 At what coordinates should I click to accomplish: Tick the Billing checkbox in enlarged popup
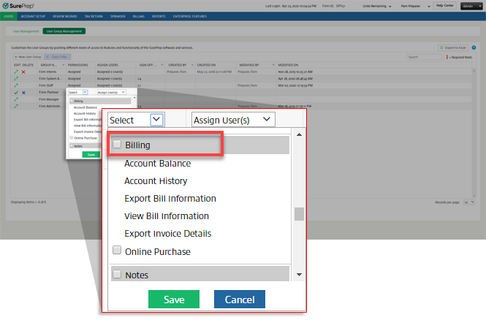click(117, 145)
